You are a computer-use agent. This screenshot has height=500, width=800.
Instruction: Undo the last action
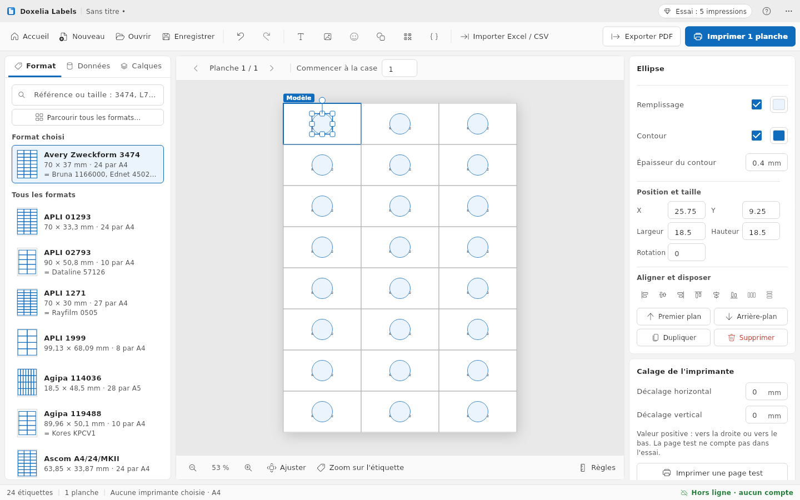(x=241, y=37)
